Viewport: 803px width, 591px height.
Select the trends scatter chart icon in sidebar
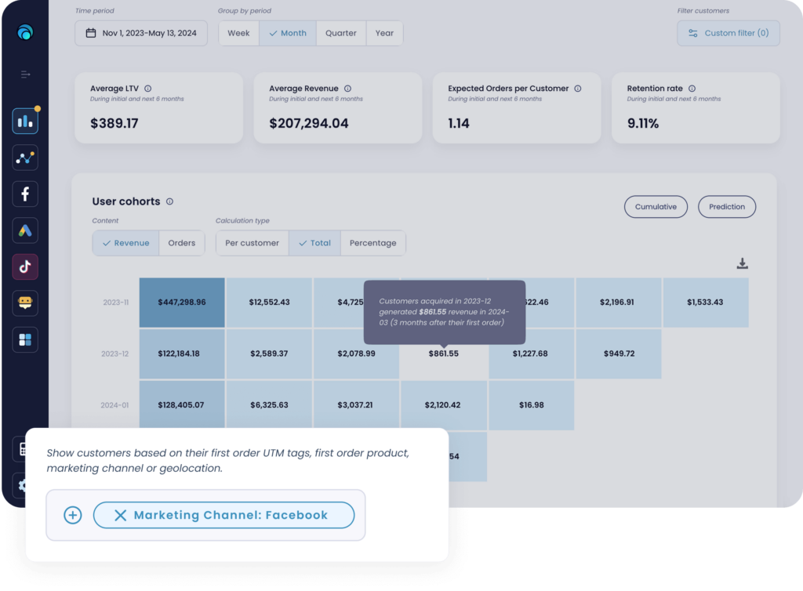coord(24,158)
